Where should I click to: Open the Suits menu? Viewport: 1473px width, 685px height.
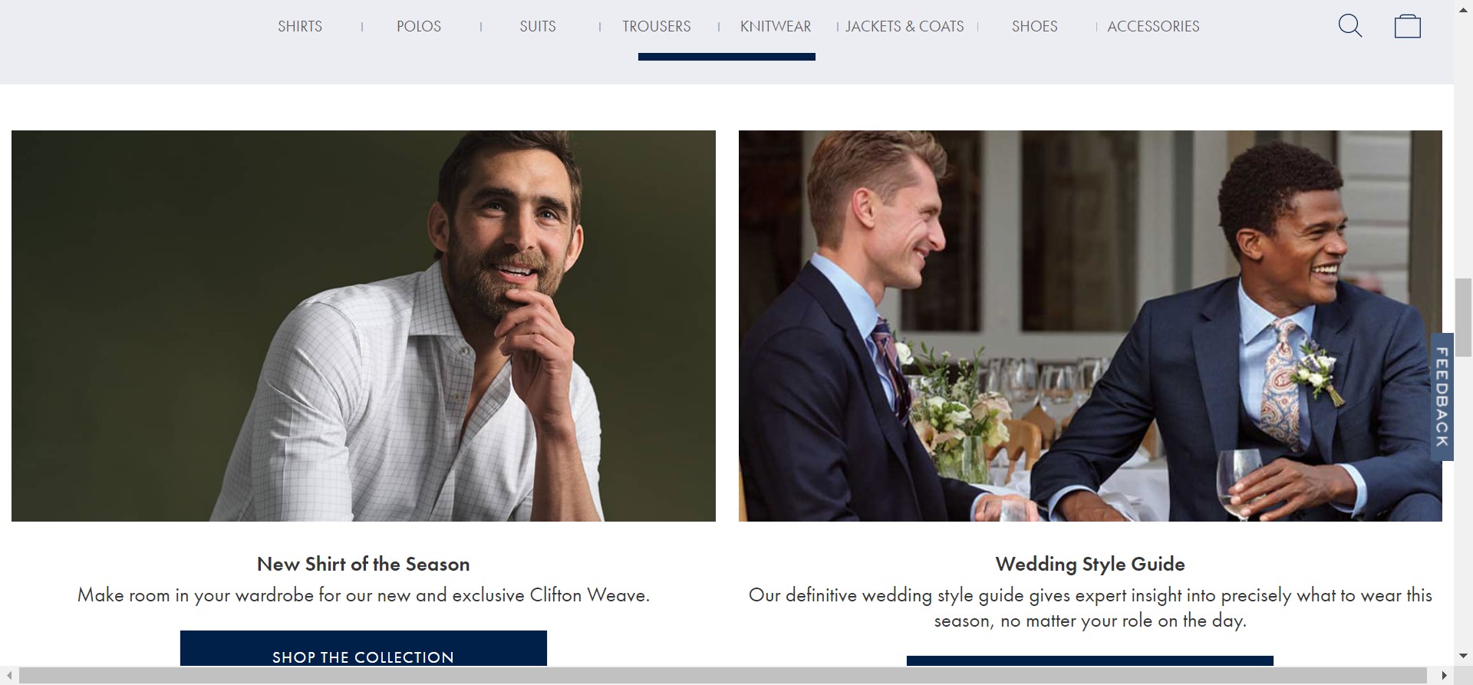click(x=538, y=26)
